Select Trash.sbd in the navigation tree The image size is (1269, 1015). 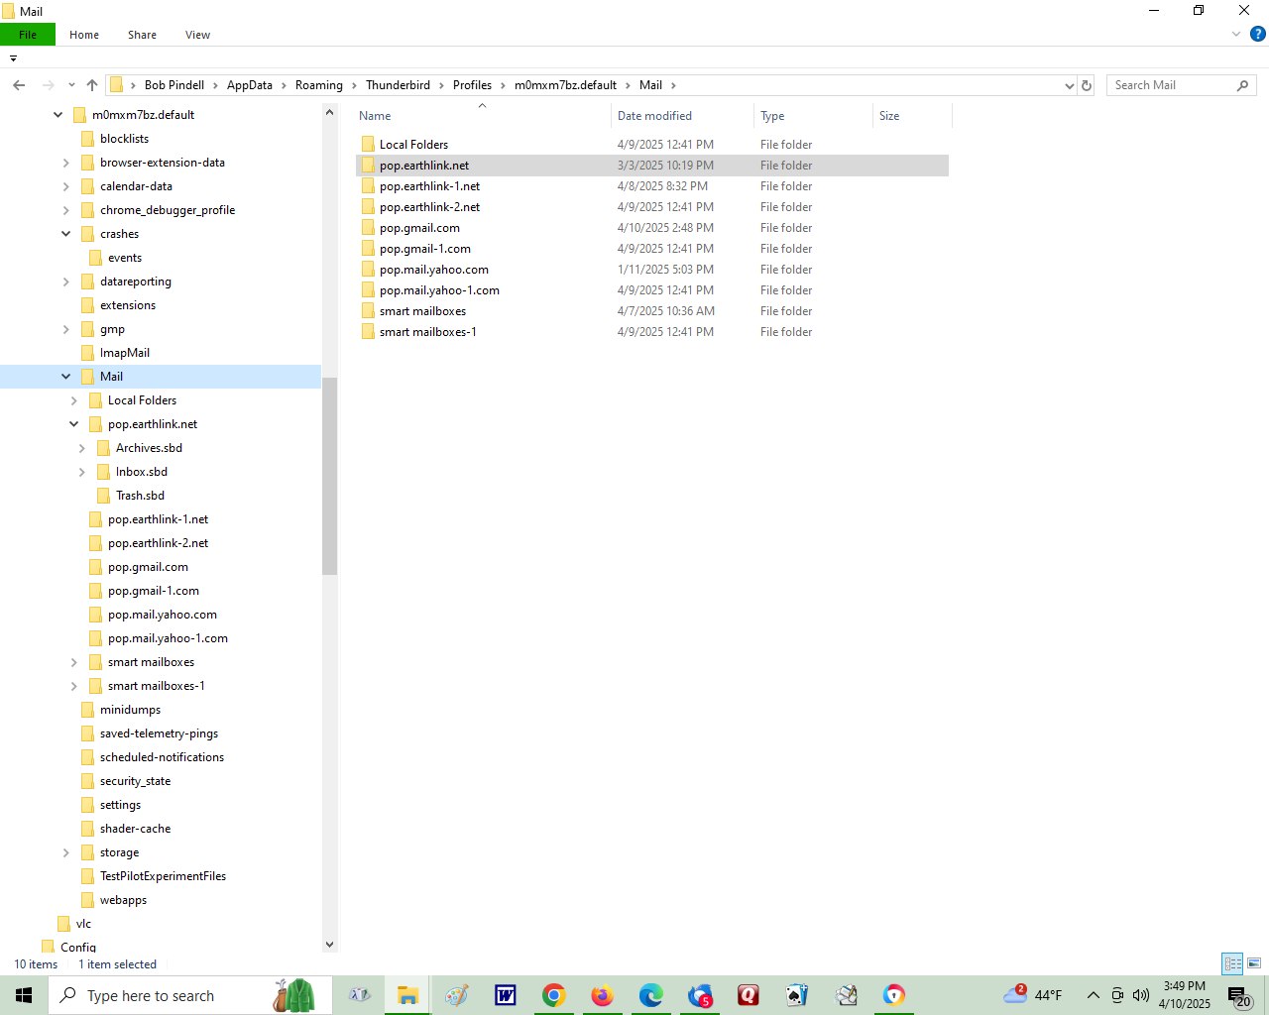140,496
